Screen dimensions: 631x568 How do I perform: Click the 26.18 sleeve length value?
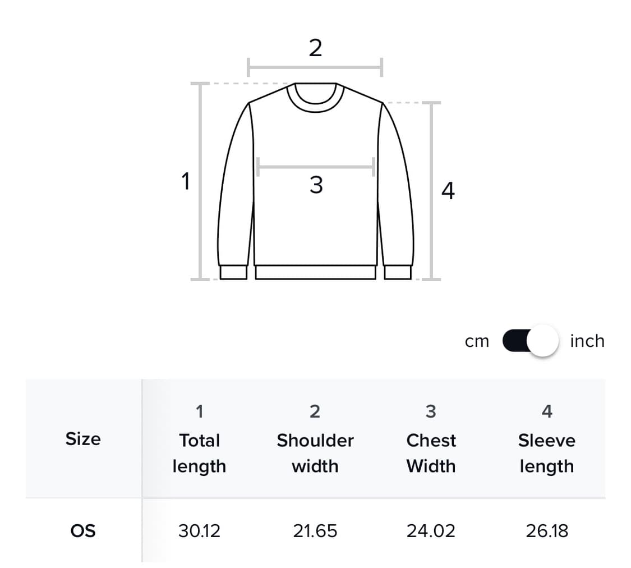547,530
